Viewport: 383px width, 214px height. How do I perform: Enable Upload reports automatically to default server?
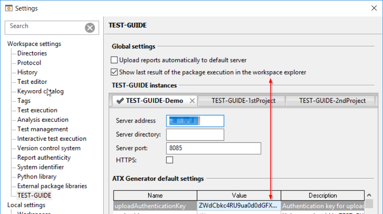click(114, 60)
